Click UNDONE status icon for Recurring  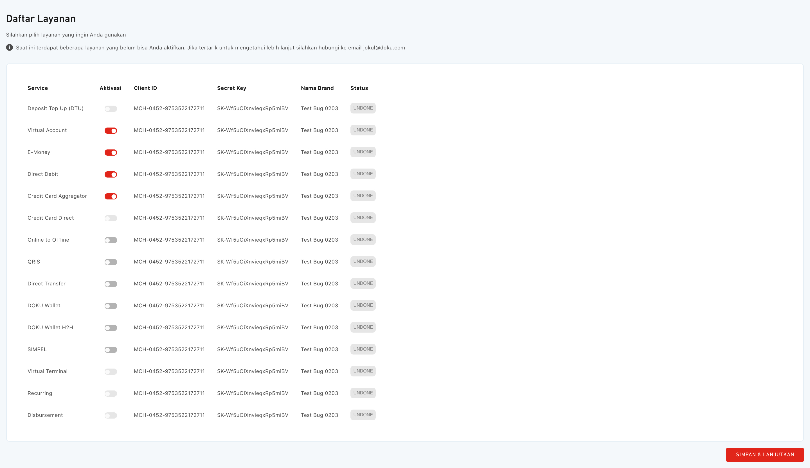point(363,393)
